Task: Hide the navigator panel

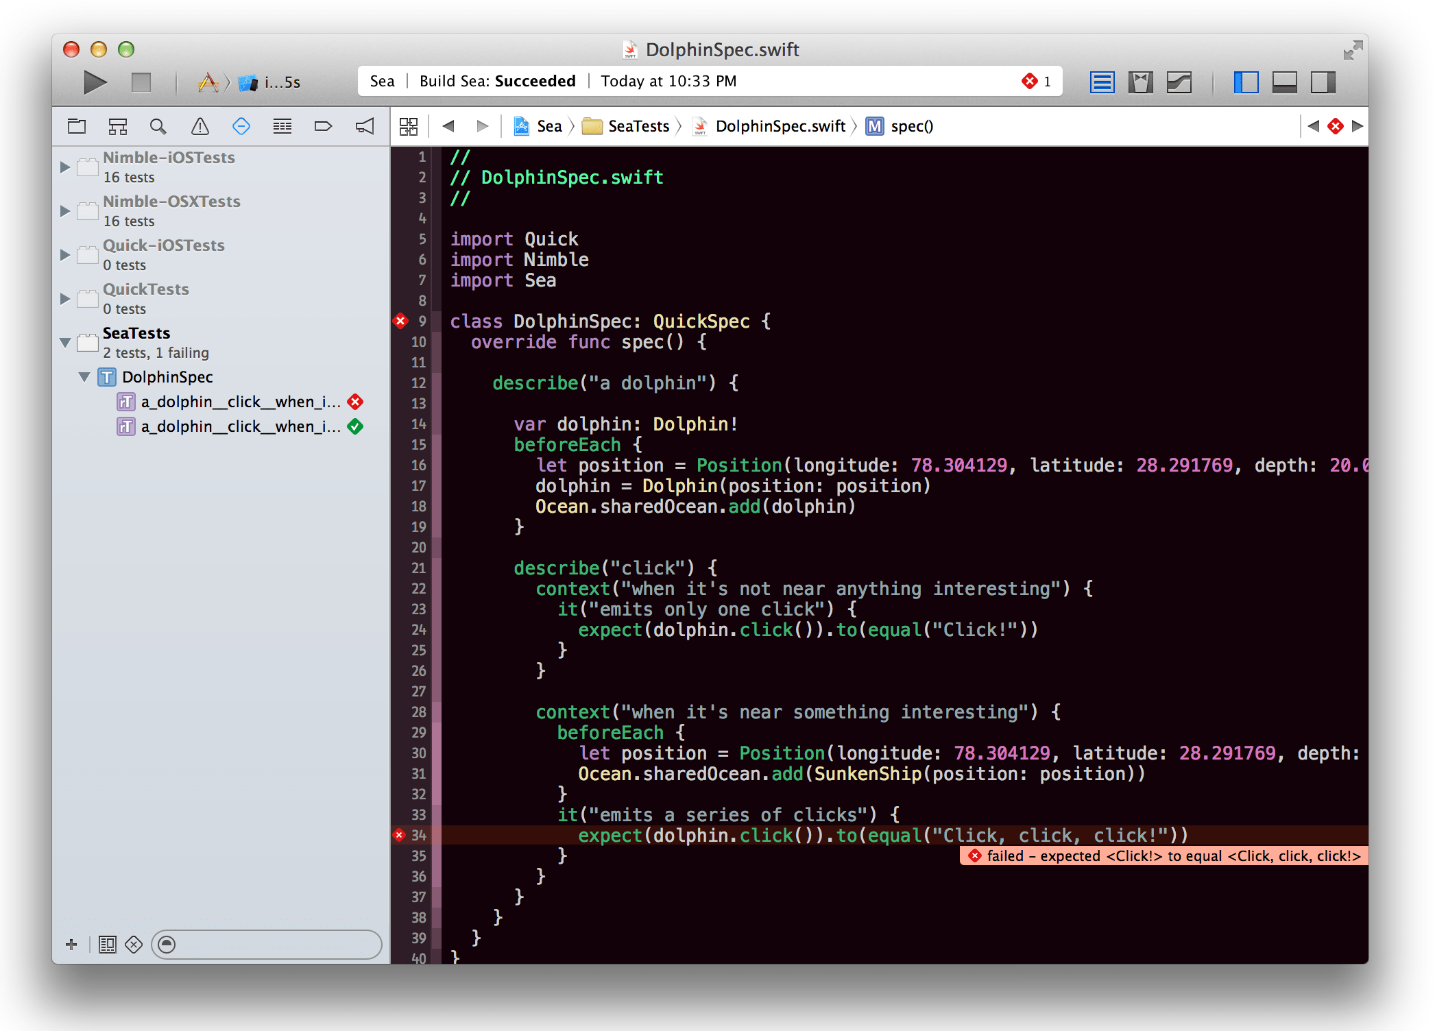Action: [x=1246, y=82]
